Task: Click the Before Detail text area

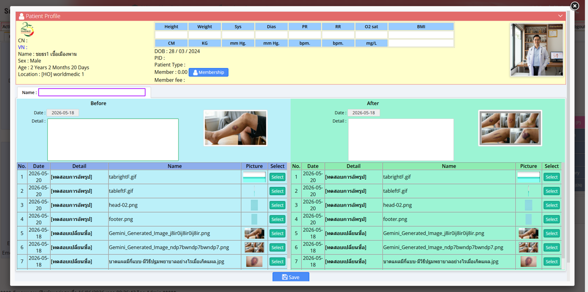Action: [x=113, y=140]
